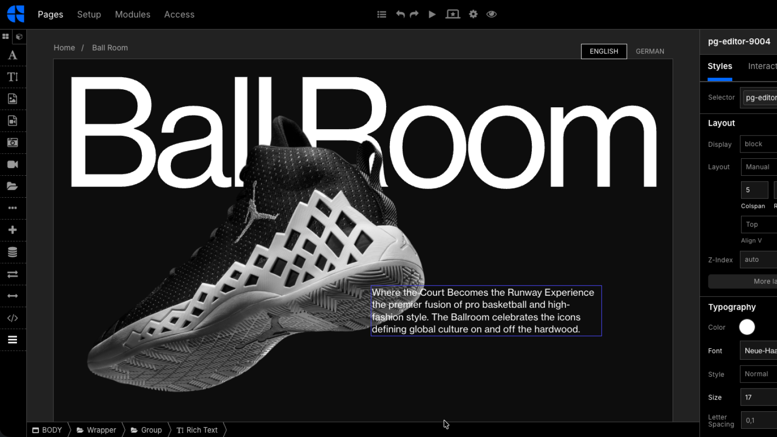The image size is (777, 437).
Task: Select the Rich Text tool in the sidebar
Action: [x=13, y=77]
